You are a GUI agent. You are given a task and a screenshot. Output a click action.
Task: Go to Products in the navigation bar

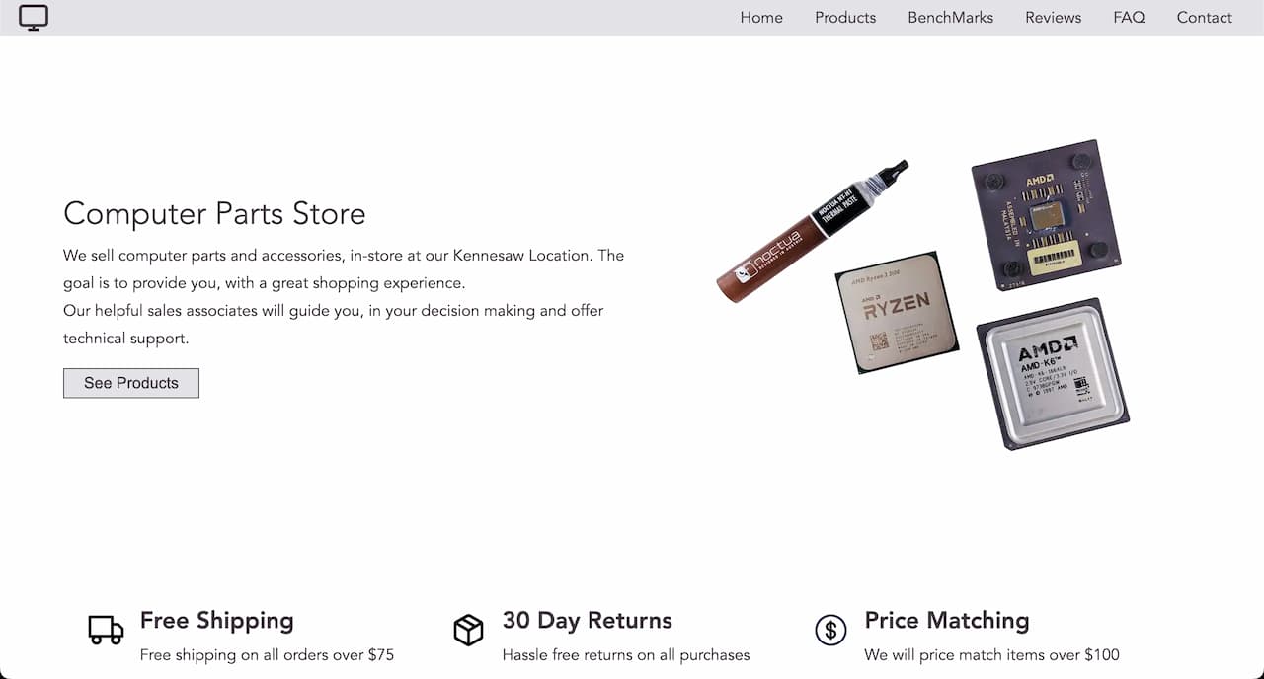(845, 17)
